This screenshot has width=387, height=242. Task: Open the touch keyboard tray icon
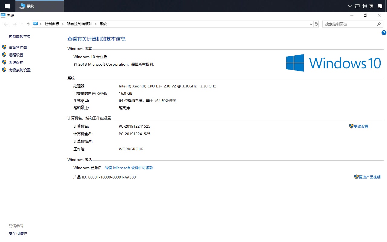pos(380,6)
